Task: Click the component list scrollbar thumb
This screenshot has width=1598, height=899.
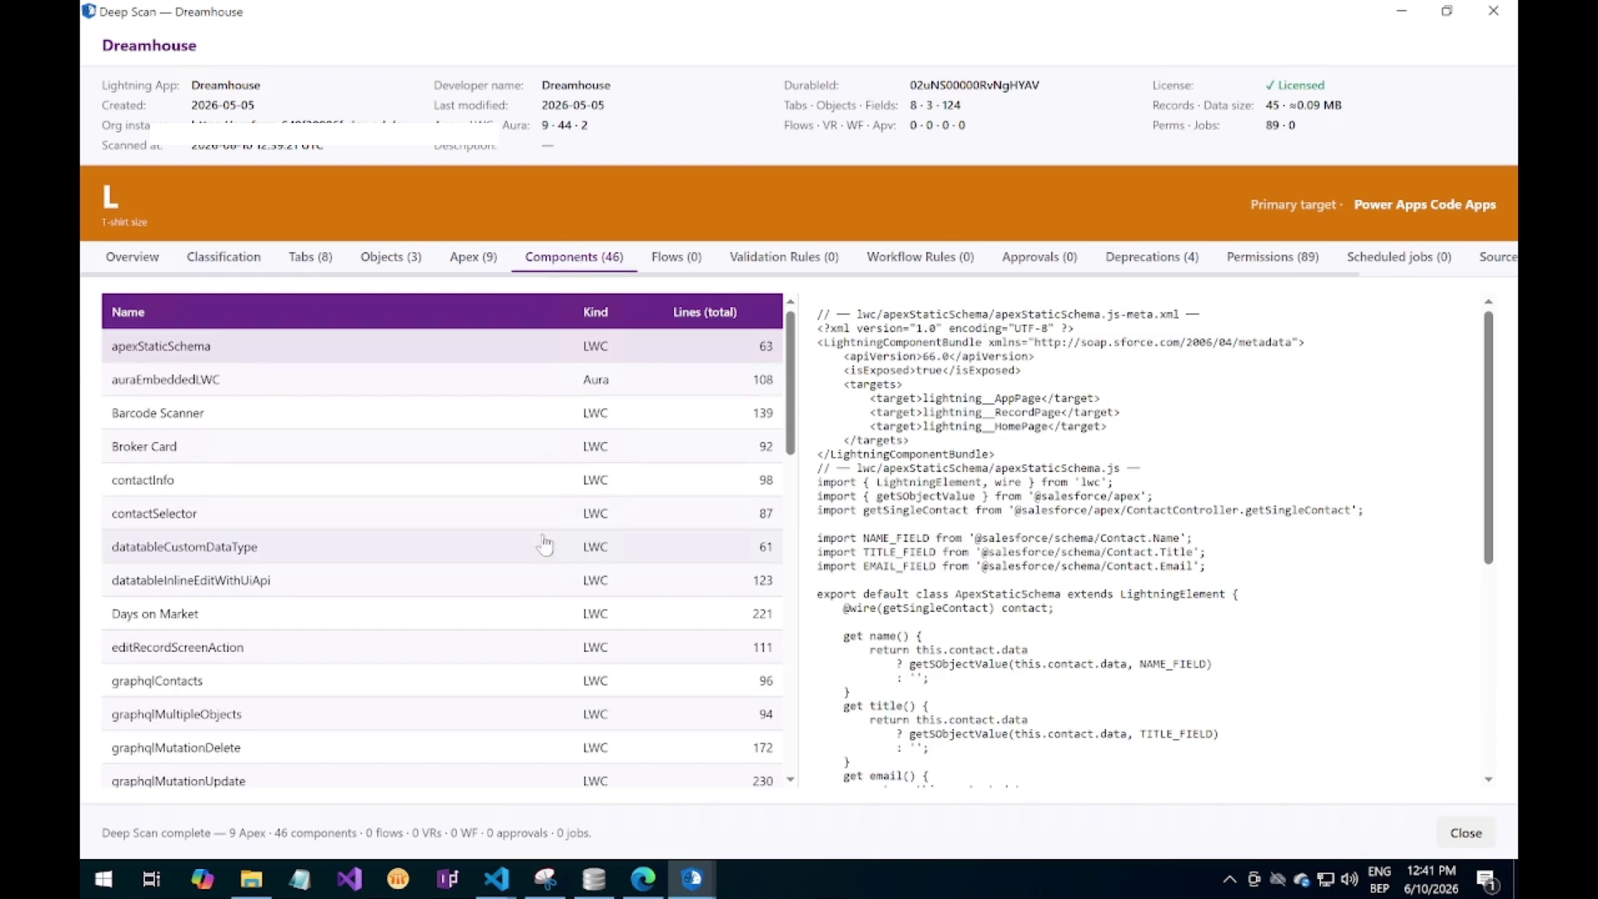Action: pyautogui.click(x=791, y=382)
